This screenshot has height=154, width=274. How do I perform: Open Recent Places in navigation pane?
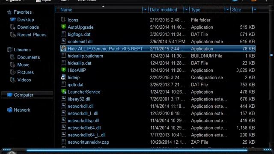click(32, 35)
